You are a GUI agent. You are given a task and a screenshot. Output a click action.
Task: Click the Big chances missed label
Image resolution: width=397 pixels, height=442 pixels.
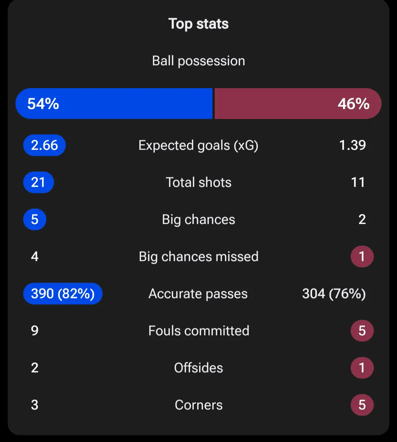(198, 257)
